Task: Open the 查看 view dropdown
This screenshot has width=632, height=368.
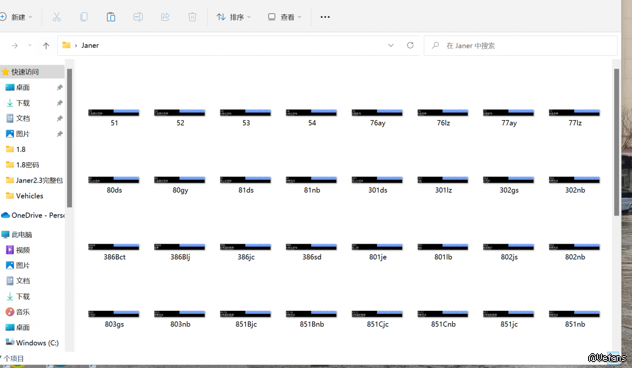Action: 285,17
